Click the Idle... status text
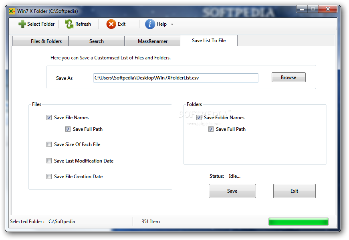349x240 pixels. [234, 176]
